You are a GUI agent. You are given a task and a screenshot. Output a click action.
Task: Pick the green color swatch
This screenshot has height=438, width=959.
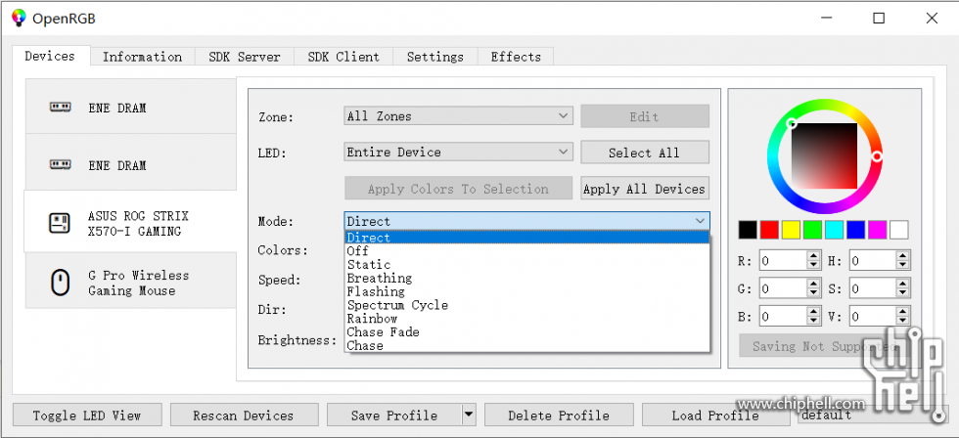[812, 230]
